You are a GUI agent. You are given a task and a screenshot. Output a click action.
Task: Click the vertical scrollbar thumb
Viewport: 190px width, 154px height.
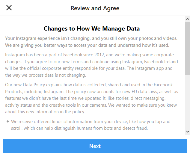point(187,48)
